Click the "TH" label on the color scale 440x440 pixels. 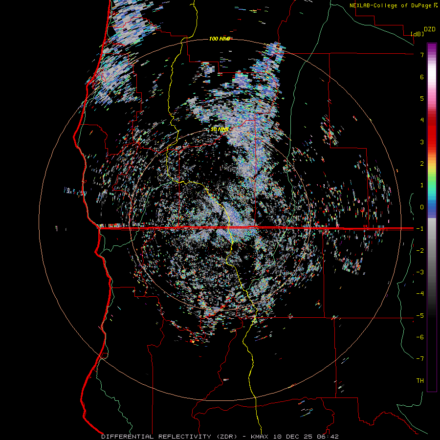click(x=420, y=381)
